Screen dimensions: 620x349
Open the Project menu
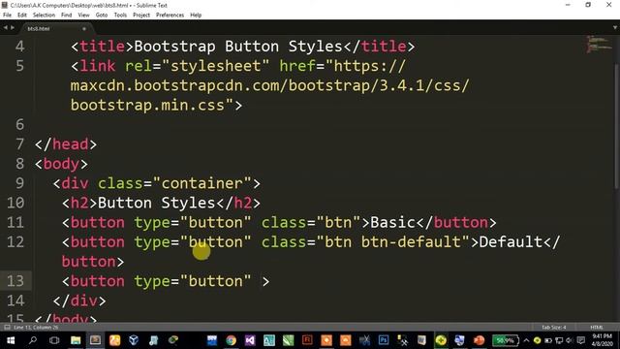[x=141, y=16]
